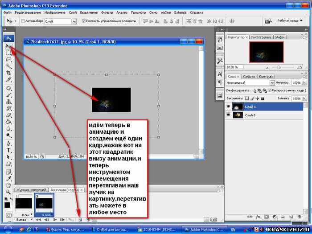The width and height of the screenshot is (312, 234).
Task: Switch to the Гистограмма tab
Action: point(261,37)
